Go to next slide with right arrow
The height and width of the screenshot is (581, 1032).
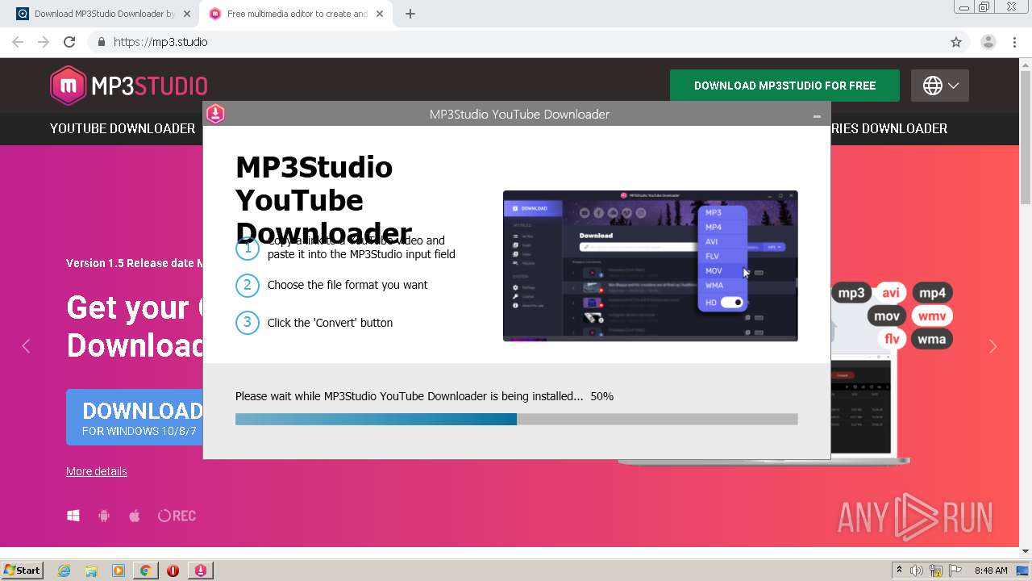click(x=992, y=346)
